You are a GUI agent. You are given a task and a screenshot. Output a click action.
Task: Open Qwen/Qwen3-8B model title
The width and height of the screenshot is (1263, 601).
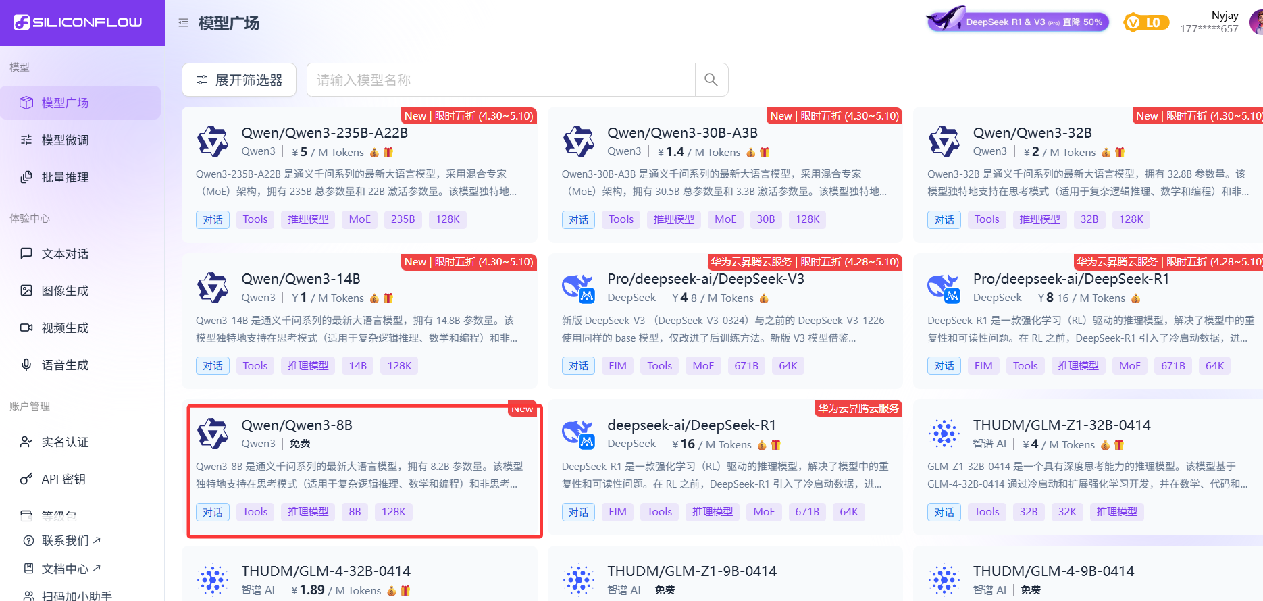(x=297, y=425)
